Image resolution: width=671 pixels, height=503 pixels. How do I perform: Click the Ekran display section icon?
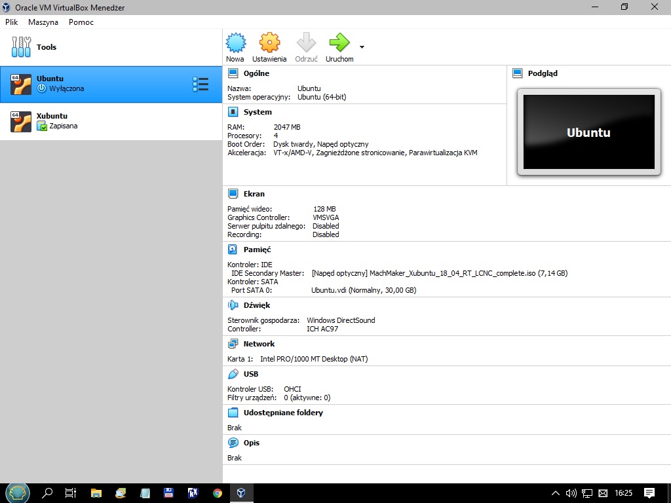[x=233, y=194]
